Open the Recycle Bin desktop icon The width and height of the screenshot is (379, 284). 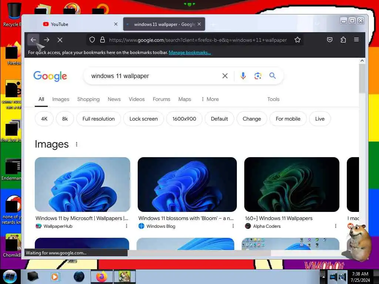tap(12, 14)
